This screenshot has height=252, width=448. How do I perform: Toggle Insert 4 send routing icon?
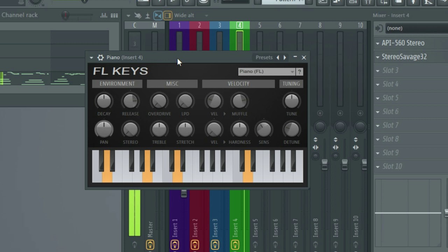point(235,245)
